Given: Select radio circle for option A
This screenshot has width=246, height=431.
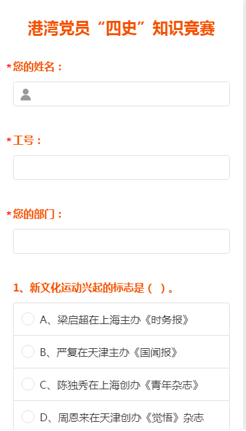Looking at the screenshot, I should [28, 319].
